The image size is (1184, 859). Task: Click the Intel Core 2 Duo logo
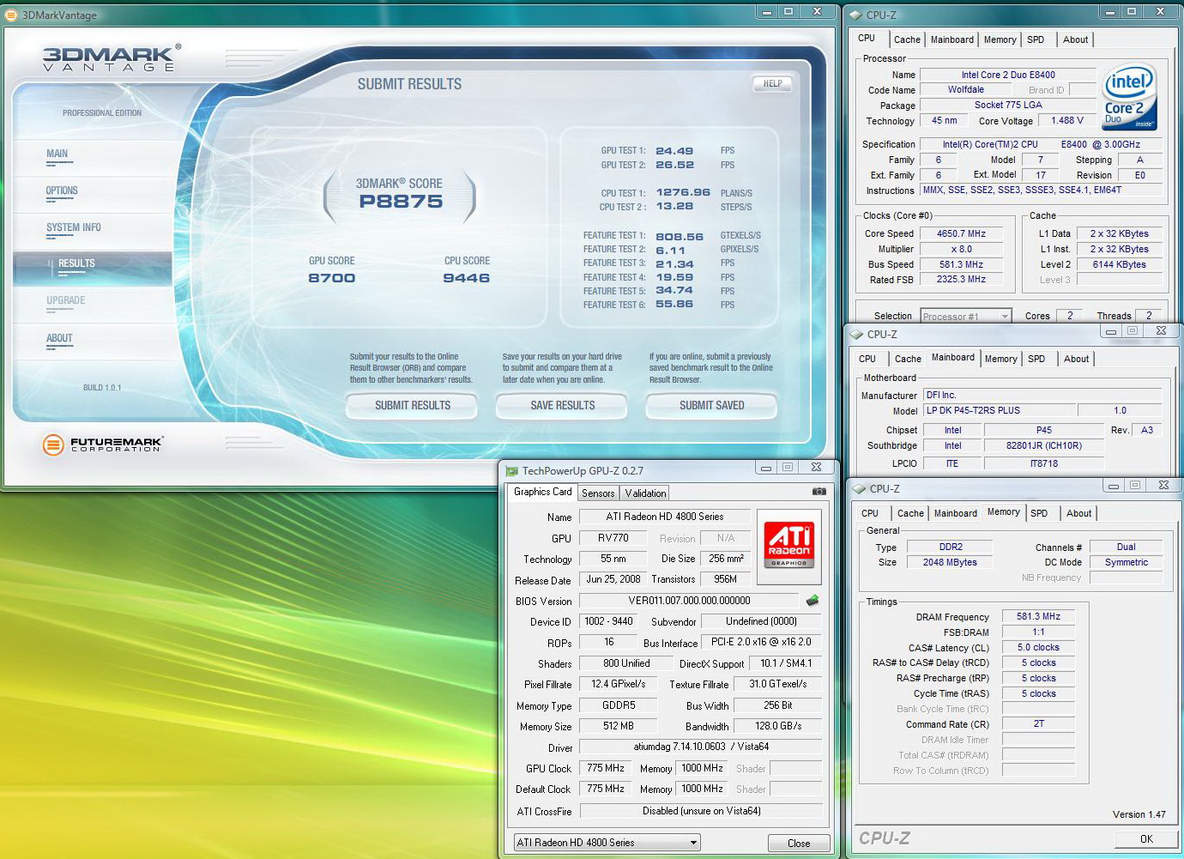coord(1128,96)
